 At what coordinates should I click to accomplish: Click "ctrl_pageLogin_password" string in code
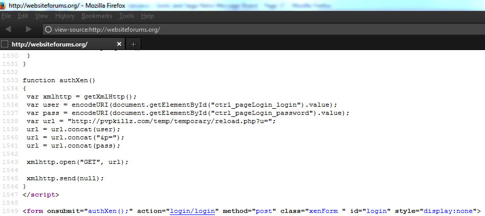pyautogui.click(x=261, y=113)
